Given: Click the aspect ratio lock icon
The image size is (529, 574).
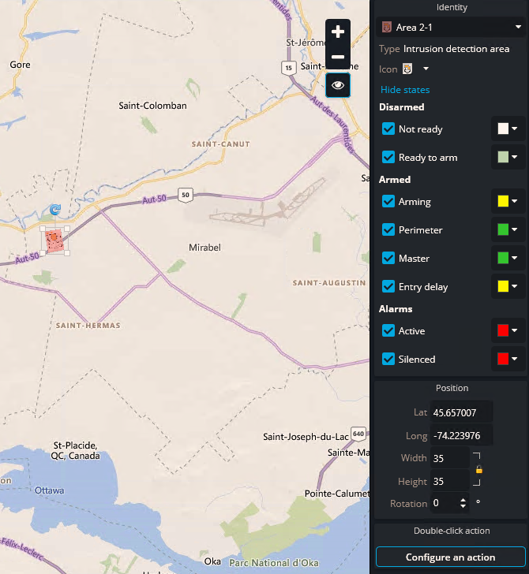Looking at the screenshot, I should [478, 470].
